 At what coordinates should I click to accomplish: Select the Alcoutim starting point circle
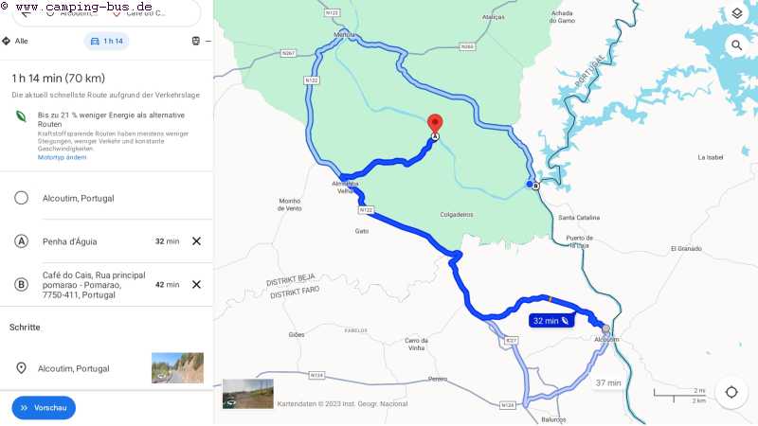tap(21, 198)
